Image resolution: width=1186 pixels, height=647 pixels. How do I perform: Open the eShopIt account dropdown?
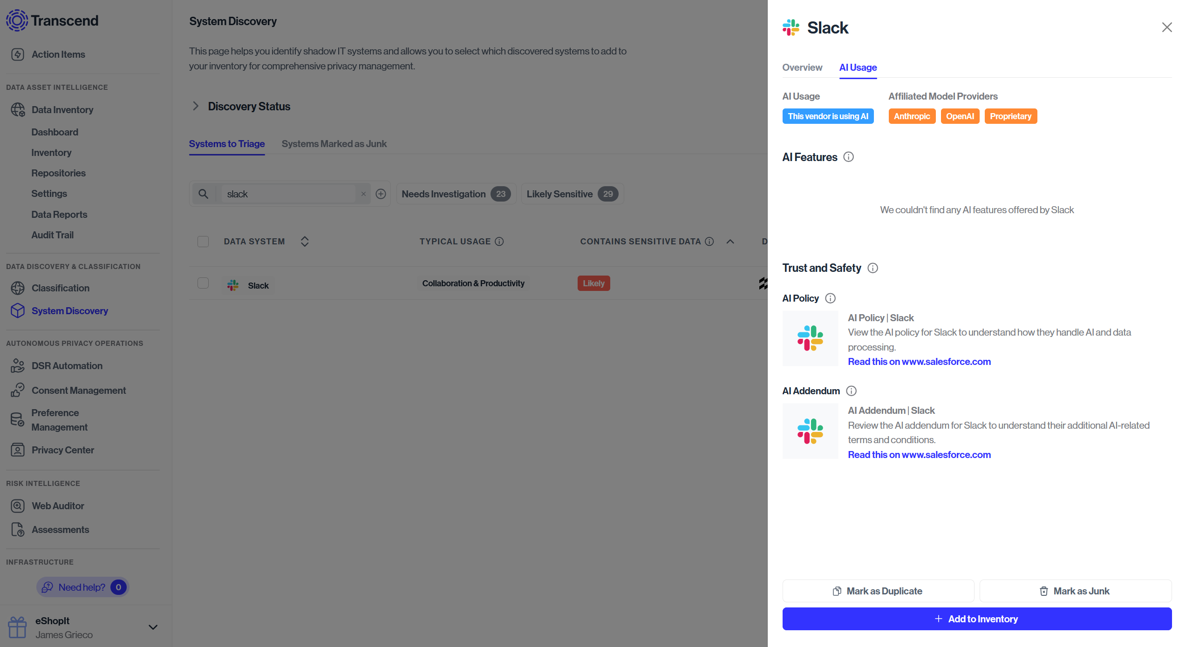coord(153,627)
